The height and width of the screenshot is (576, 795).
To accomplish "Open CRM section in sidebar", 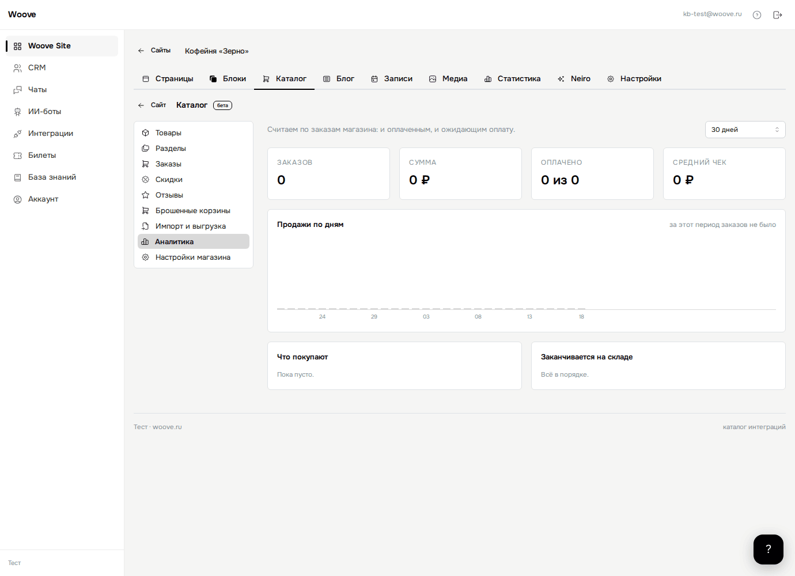I will [x=62, y=68].
